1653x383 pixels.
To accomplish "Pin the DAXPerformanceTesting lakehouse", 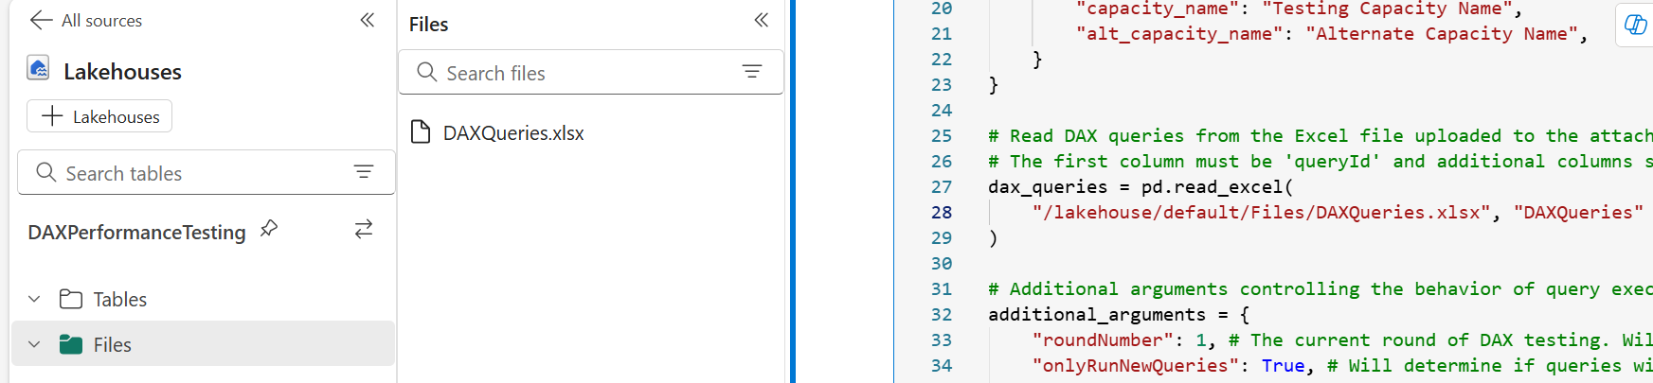I will [269, 228].
